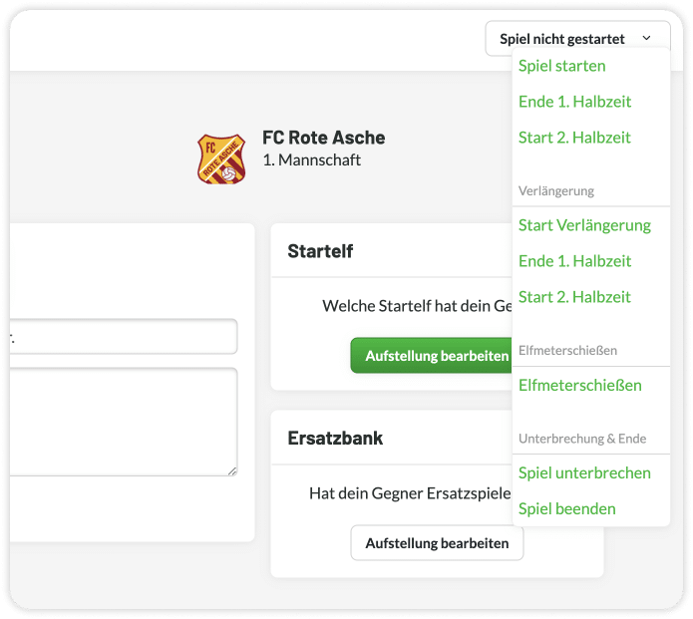Click the FC Rote Asche club crest
Viewport: 693px width, 619px height.
(221, 159)
